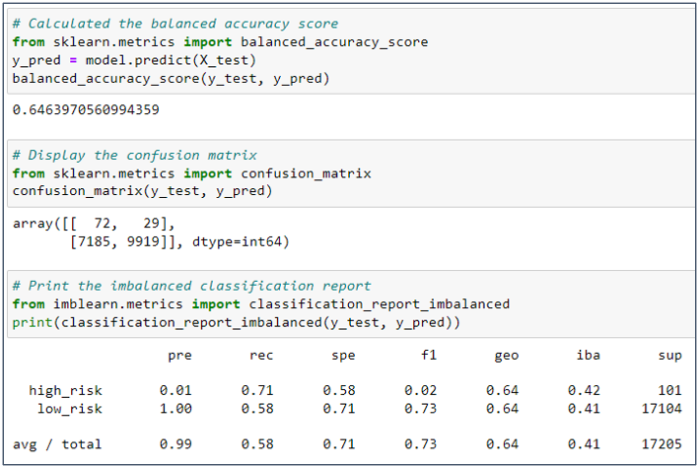Screen dimensions: 698x466
Task: Click the 'iba' column header
Action: pos(588,355)
